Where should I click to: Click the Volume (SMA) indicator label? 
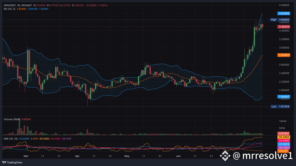click(x=12, y=119)
